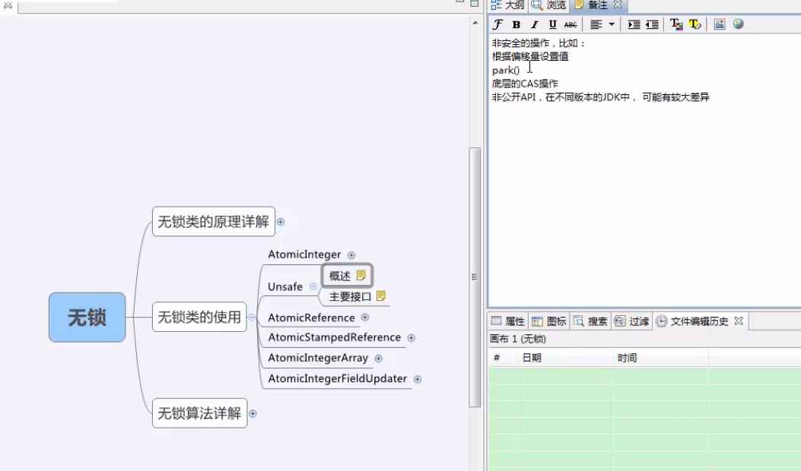Close the editor tab with X icon
Viewport: 801px width, 471px height.
(8, 5)
